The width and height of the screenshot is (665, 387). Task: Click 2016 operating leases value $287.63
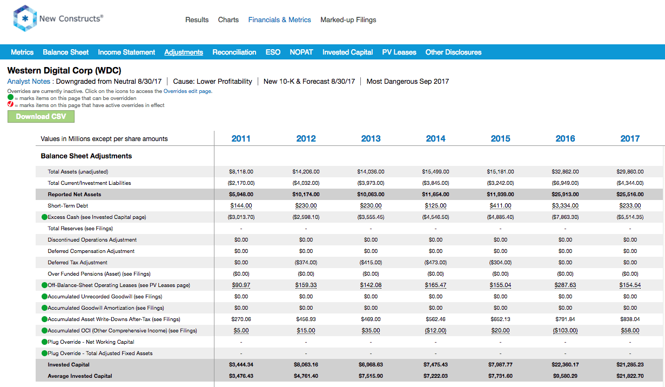565,285
